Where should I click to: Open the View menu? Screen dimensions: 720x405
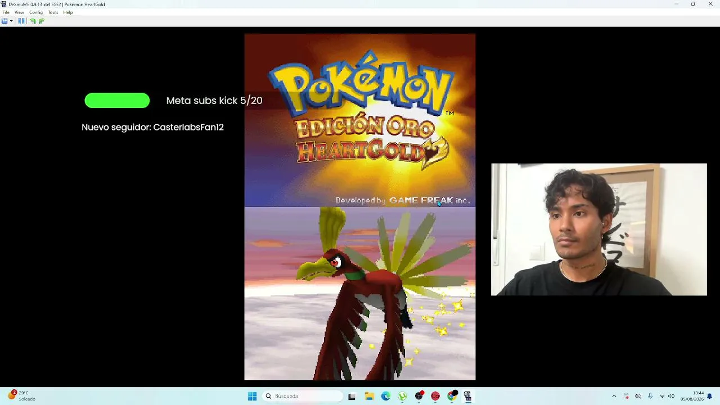pyautogui.click(x=19, y=12)
